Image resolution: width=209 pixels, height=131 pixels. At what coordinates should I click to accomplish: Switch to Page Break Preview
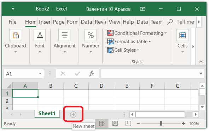(128, 124)
